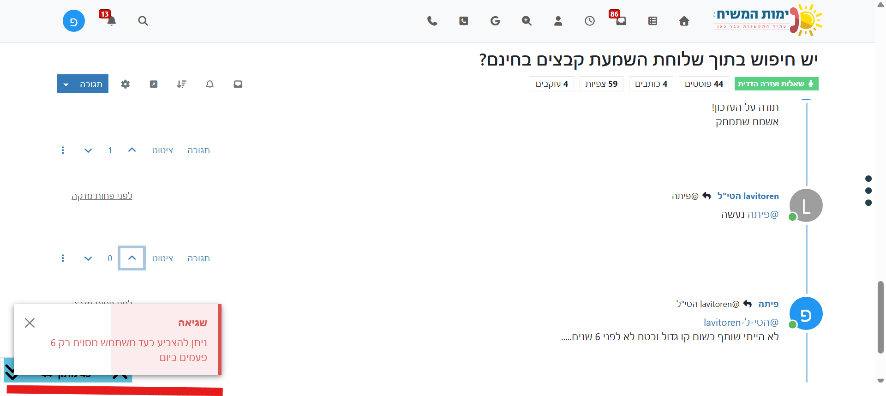Click quote link on lavitoren post
This screenshot has width=886, height=396.
pyautogui.click(x=162, y=258)
